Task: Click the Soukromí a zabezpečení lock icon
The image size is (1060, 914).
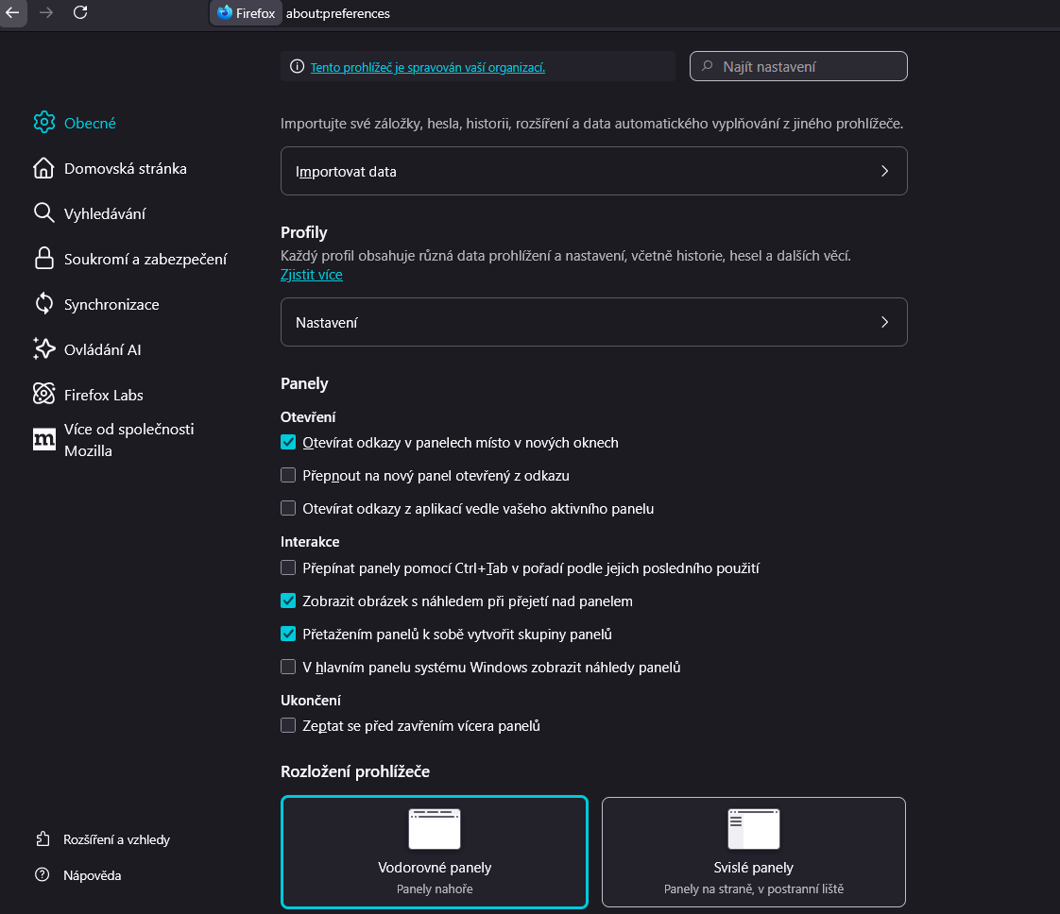Action: click(x=44, y=258)
